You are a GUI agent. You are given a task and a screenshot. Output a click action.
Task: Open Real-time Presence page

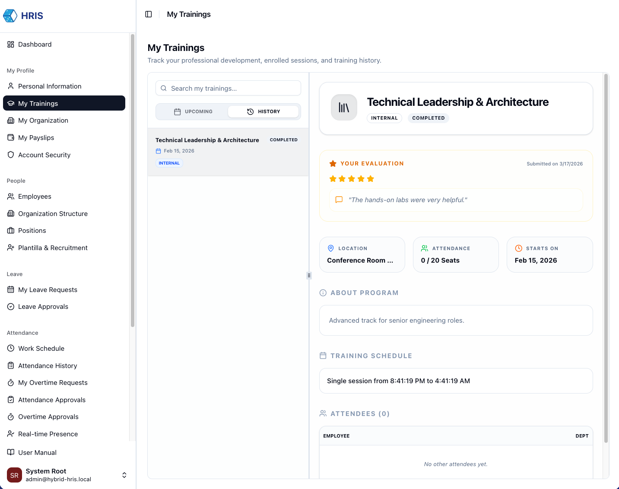[48, 434]
